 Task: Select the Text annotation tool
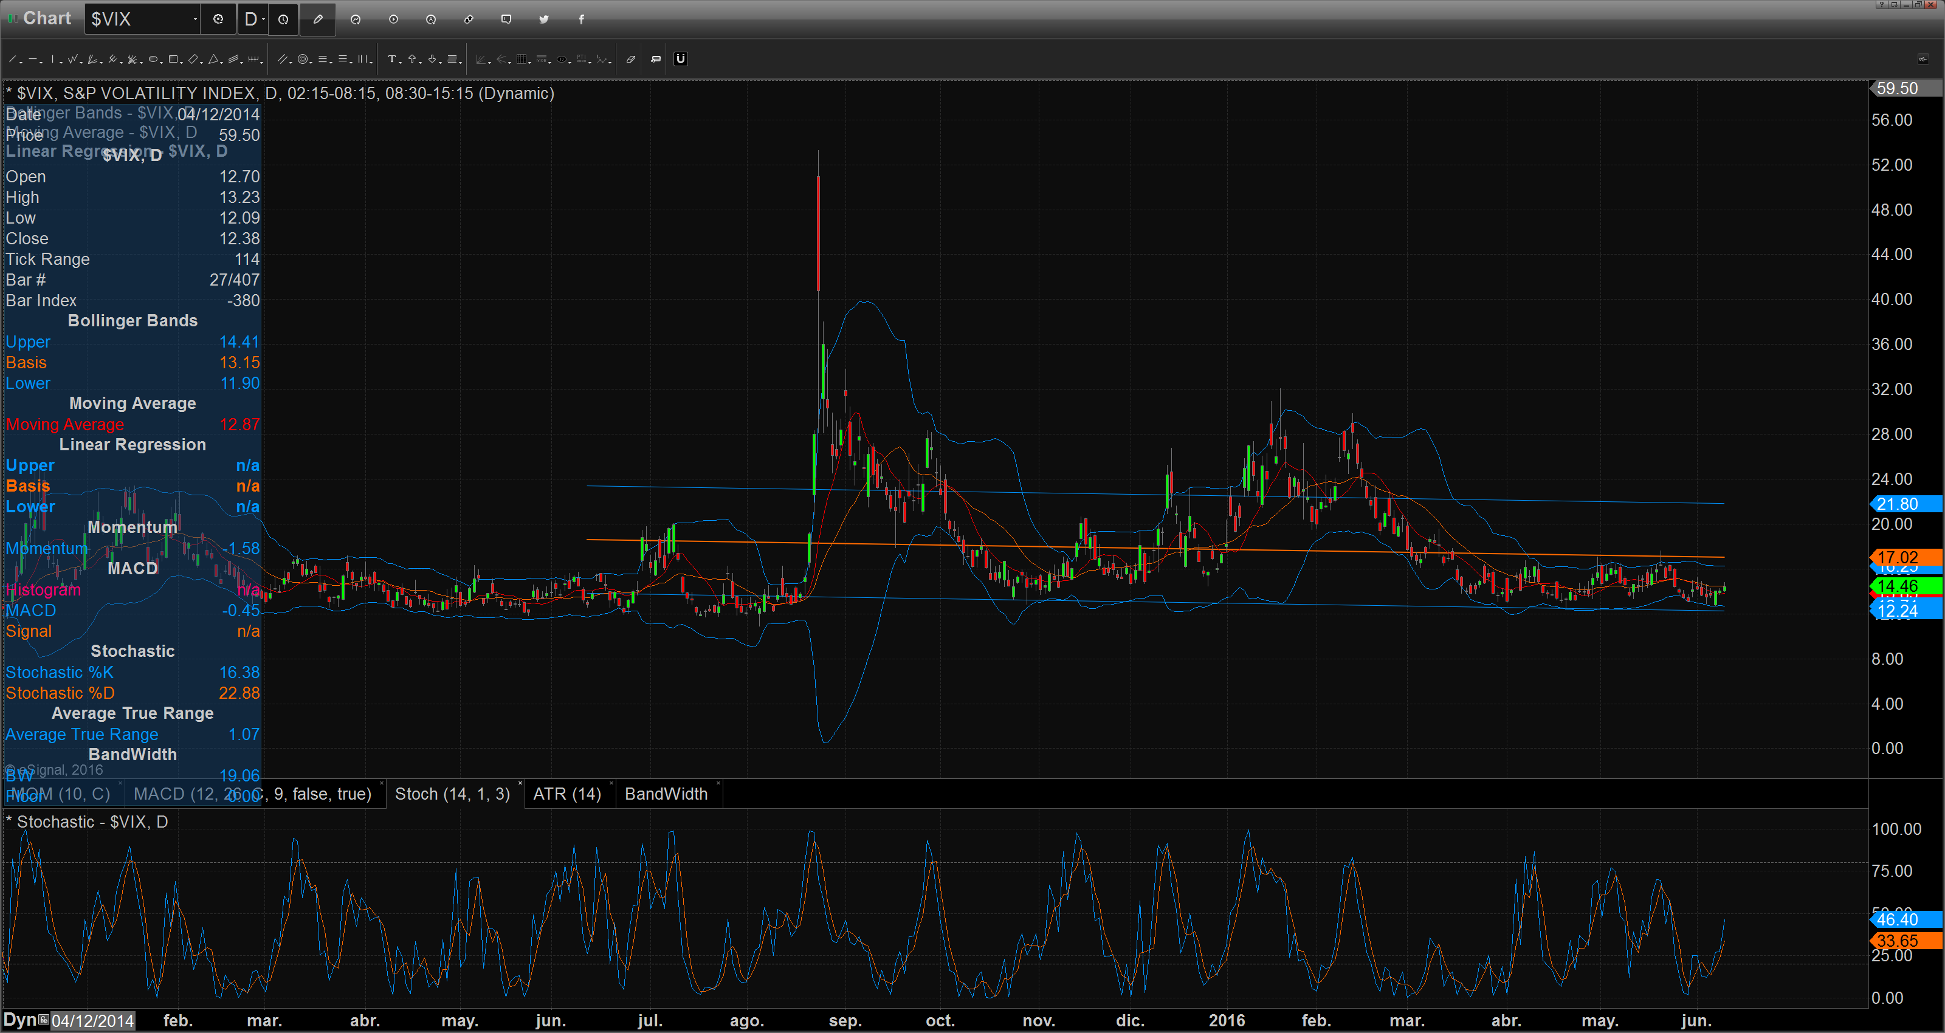(392, 59)
